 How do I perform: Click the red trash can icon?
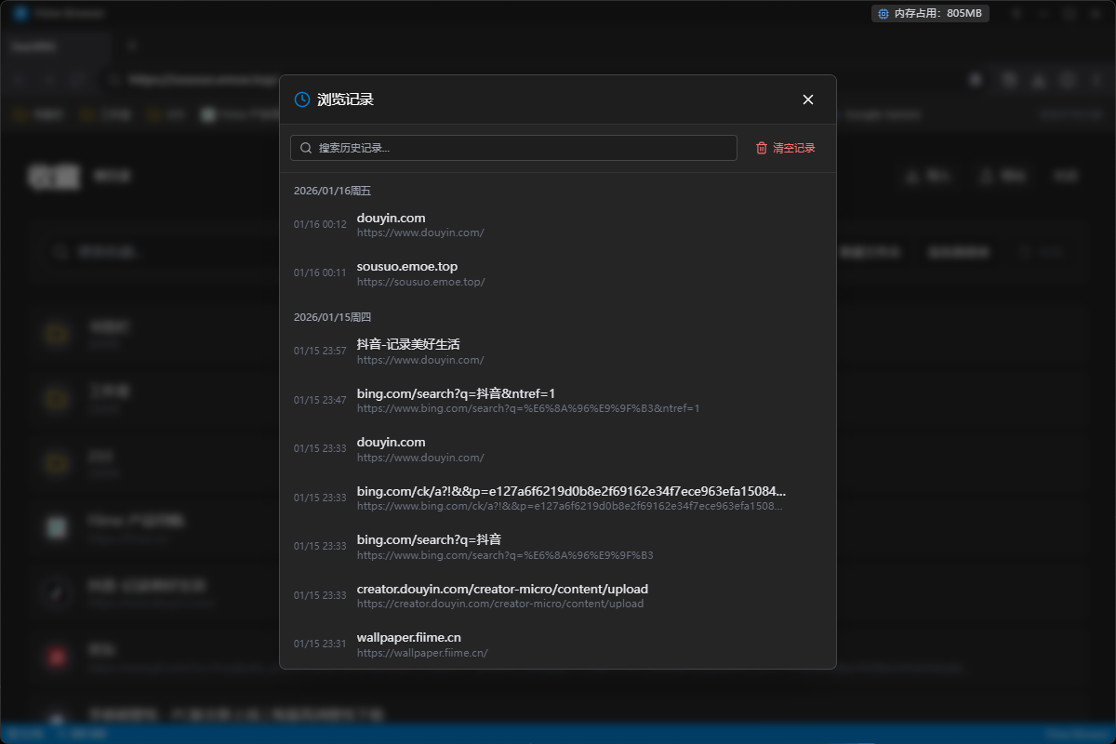(762, 148)
